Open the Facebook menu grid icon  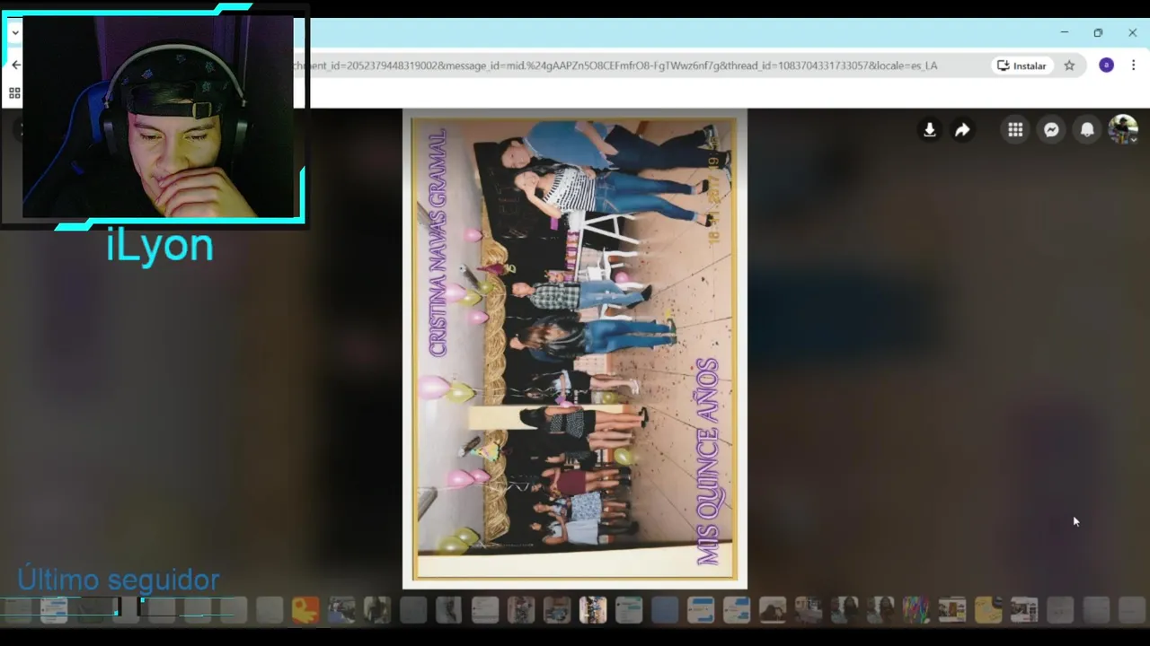[x=1015, y=130]
